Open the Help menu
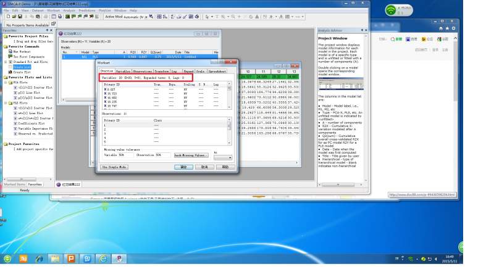The width and height of the screenshot is (494, 277). (133, 10)
